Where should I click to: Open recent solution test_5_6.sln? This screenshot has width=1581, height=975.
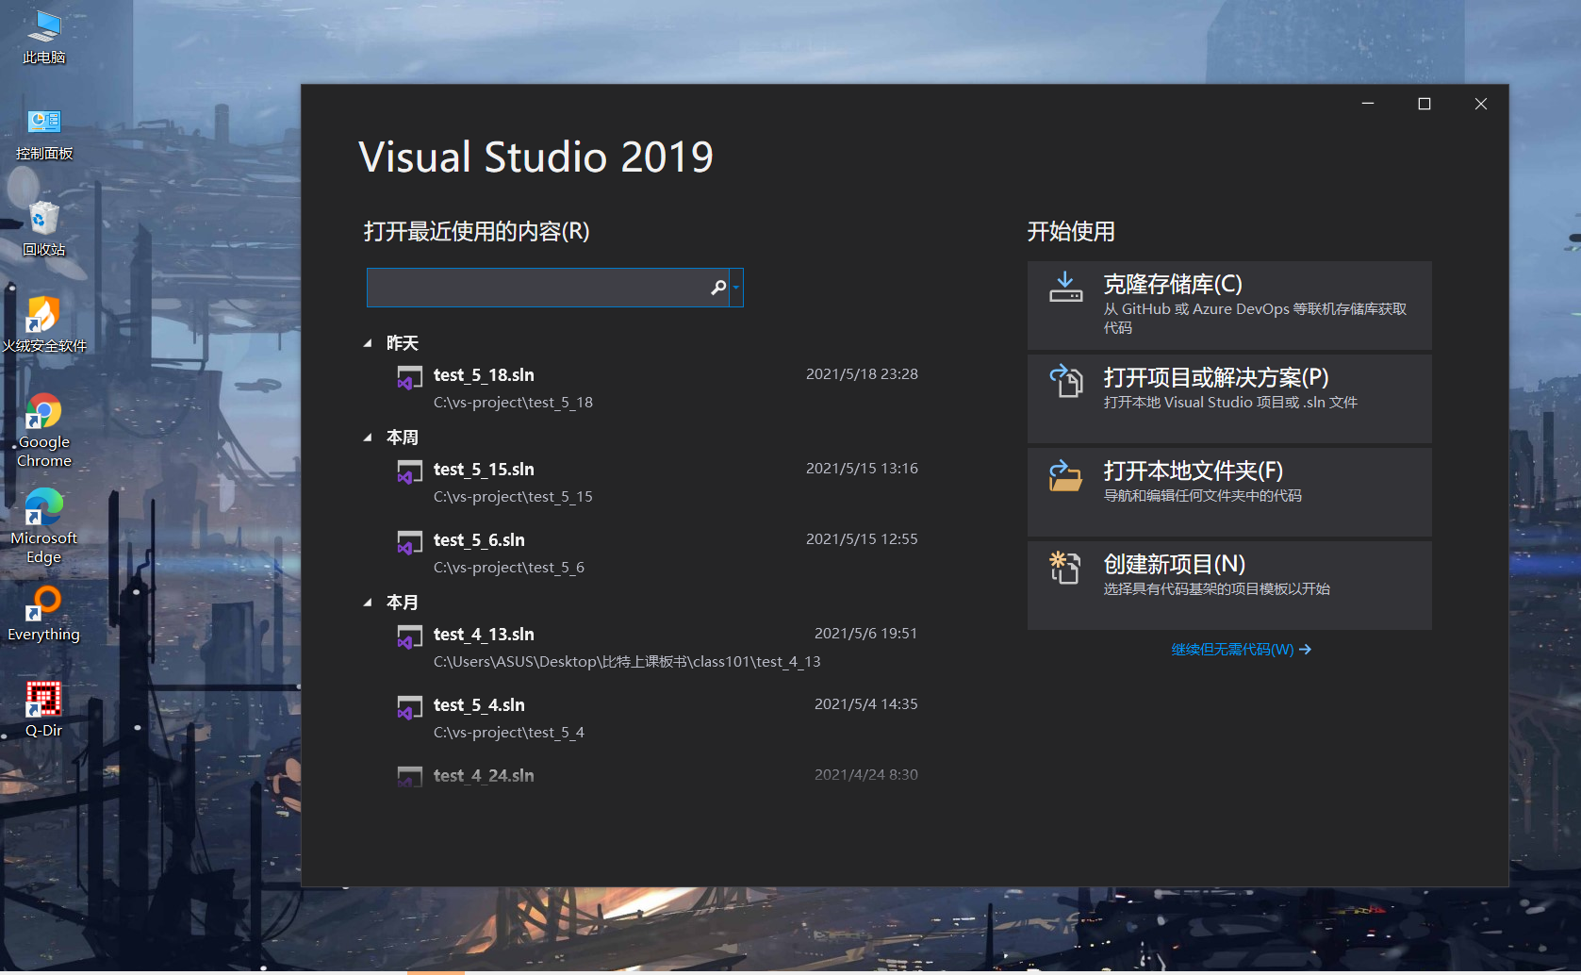coord(479,540)
